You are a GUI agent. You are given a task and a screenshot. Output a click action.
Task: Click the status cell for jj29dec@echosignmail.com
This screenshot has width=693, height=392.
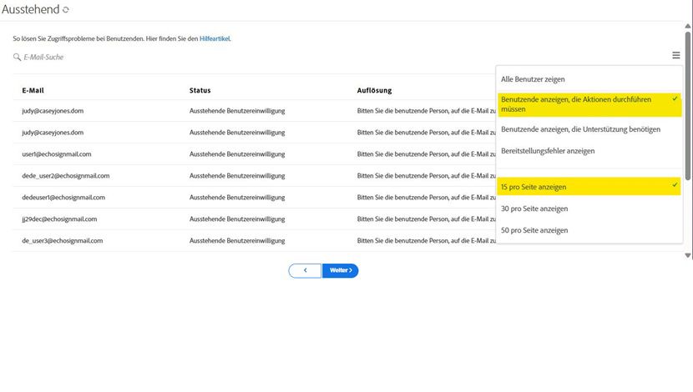pyautogui.click(x=237, y=219)
